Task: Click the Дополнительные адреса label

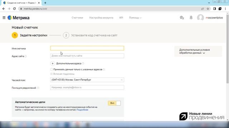Action: coord(69,63)
